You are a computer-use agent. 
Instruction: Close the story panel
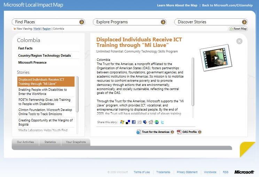240,41
